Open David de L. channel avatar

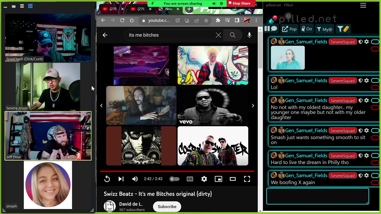pyautogui.click(x=110, y=206)
